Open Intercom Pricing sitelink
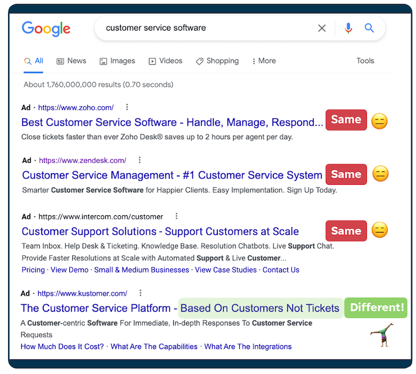The width and height of the screenshot is (416, 374). coord(33,270)
